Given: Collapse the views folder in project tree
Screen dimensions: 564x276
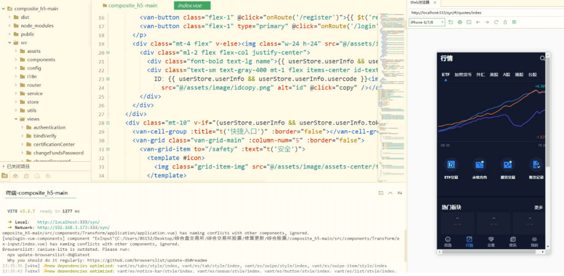Looking at the screenshot, I should click(15, 119).
